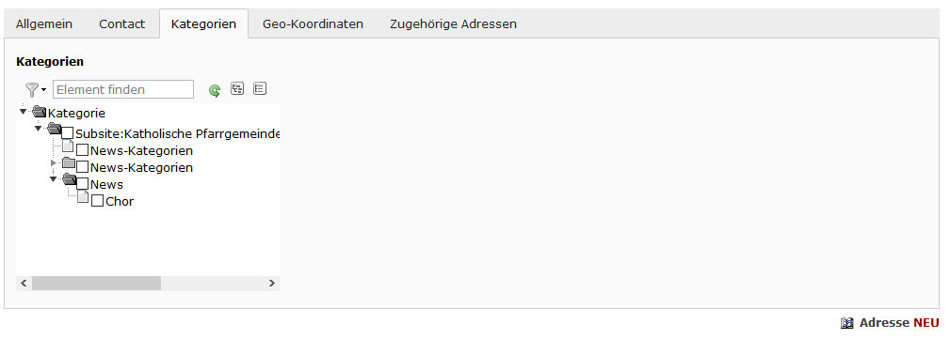The width and height of the screenshot is (950, 339).
Task: Click the address book icon near Adresse NEU
Action: 847,323
